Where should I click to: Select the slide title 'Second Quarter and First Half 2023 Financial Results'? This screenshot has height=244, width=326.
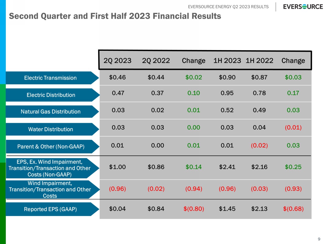coord(115,16)
